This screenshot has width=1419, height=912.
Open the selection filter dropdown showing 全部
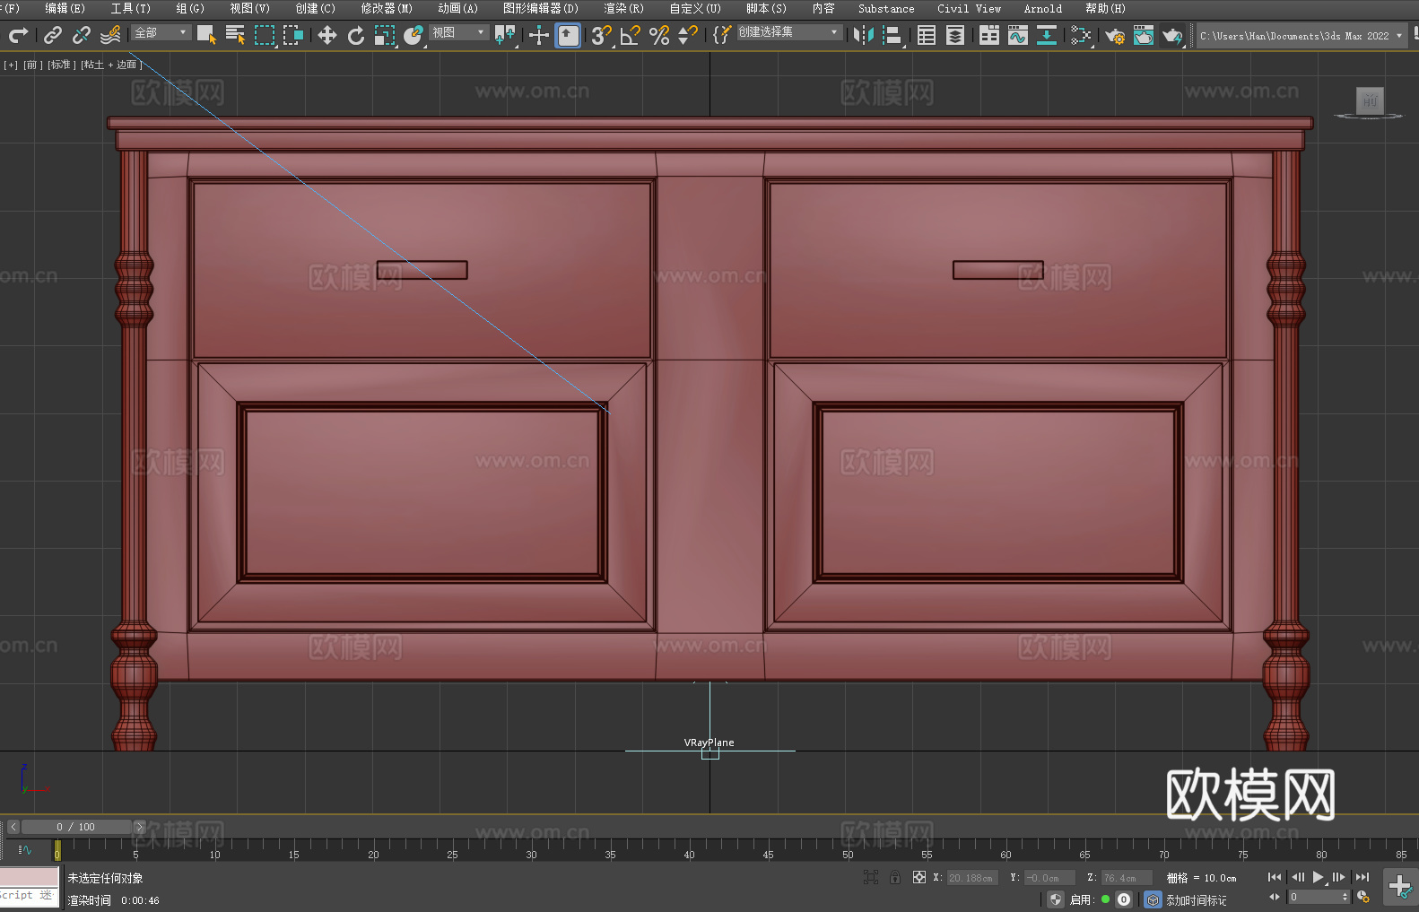click(161, 32)
